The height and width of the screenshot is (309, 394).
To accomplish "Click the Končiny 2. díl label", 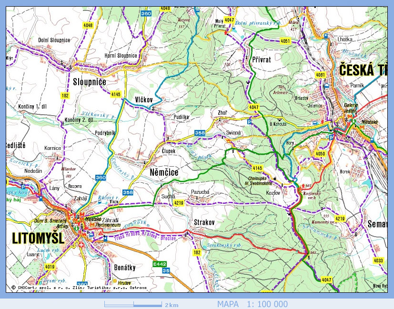I will [79, 120].
